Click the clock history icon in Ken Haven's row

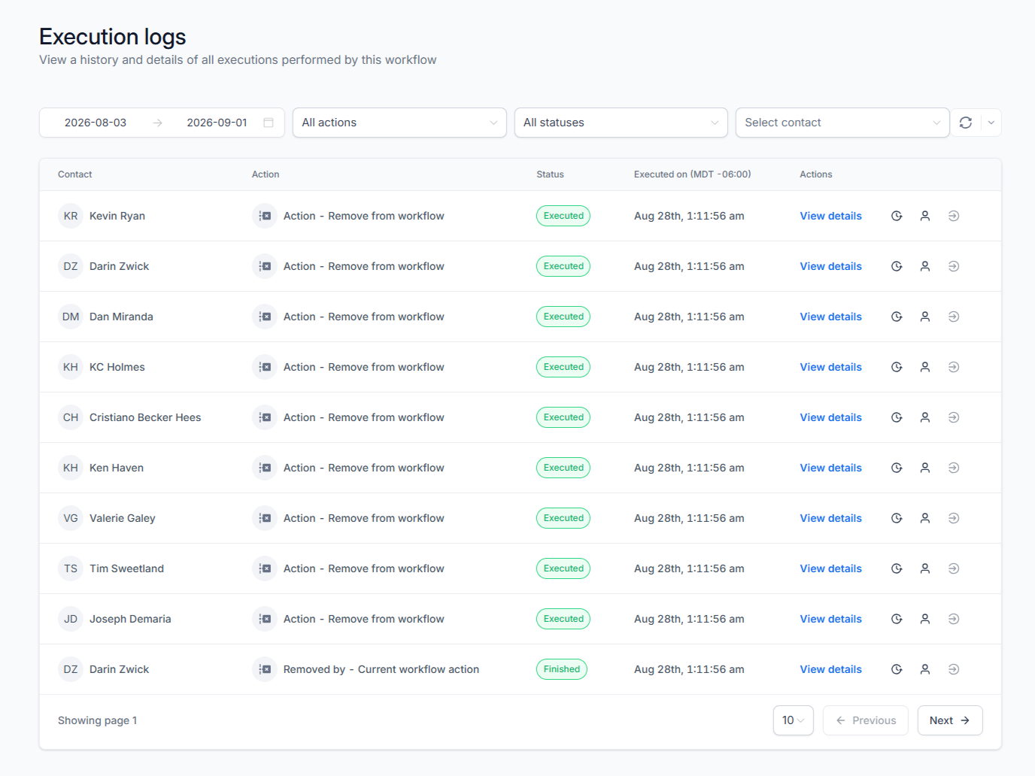pos(897,468)
